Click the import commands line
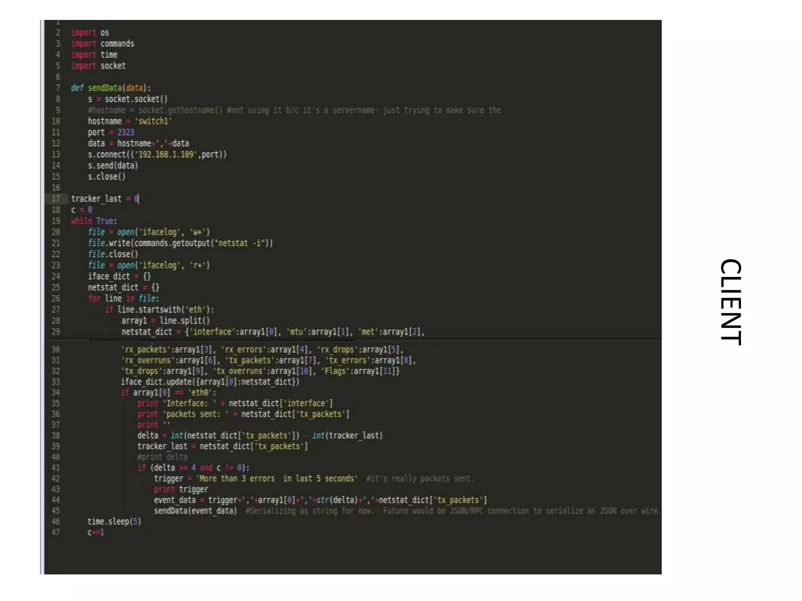 [103, 44]
